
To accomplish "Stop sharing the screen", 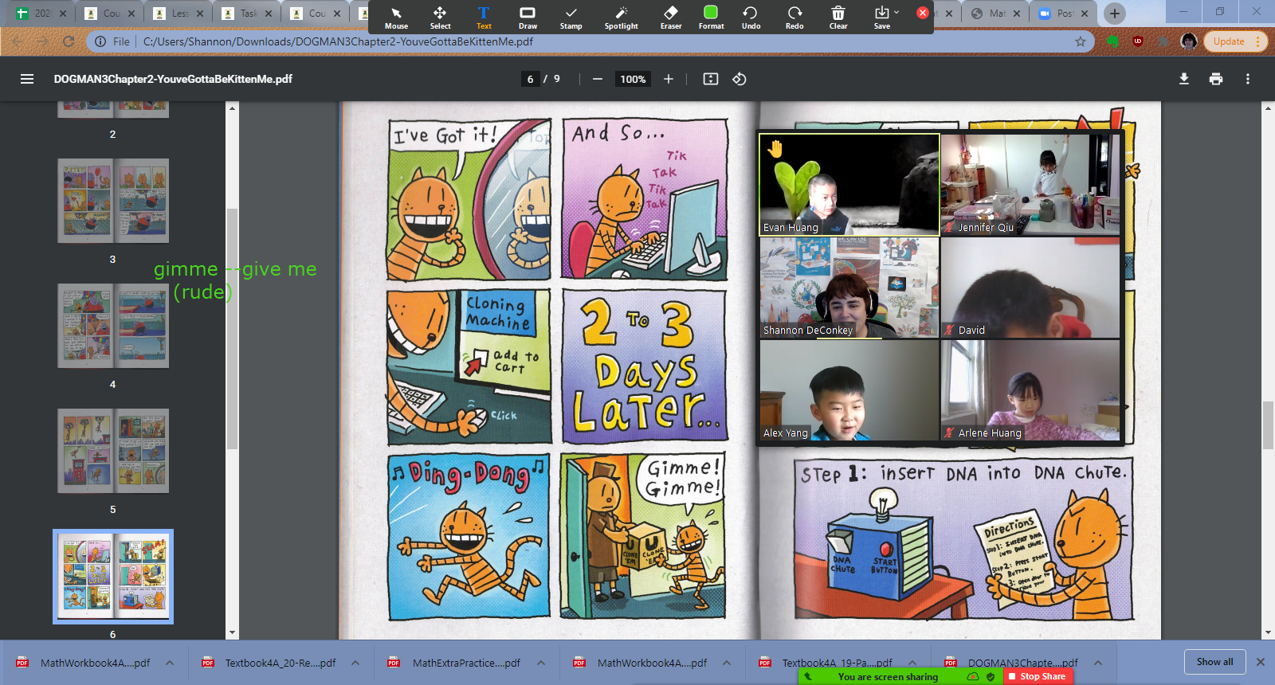I will click(1037, 676).
